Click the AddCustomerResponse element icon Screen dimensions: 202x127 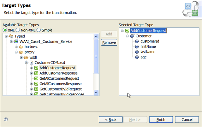tap(36, 73)
